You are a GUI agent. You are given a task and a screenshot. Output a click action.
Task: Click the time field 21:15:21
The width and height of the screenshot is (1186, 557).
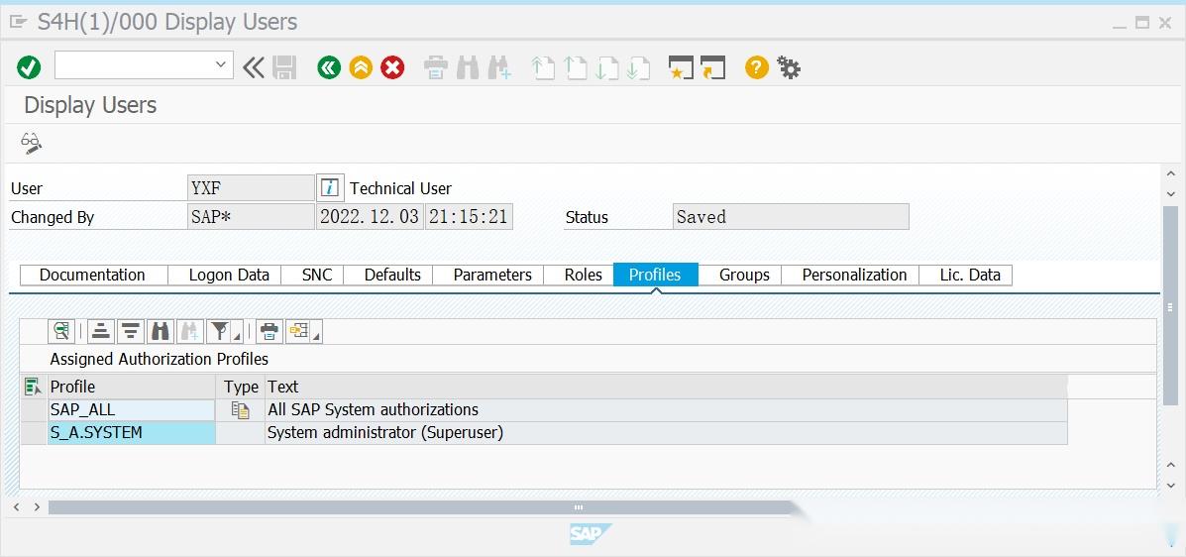469,216
